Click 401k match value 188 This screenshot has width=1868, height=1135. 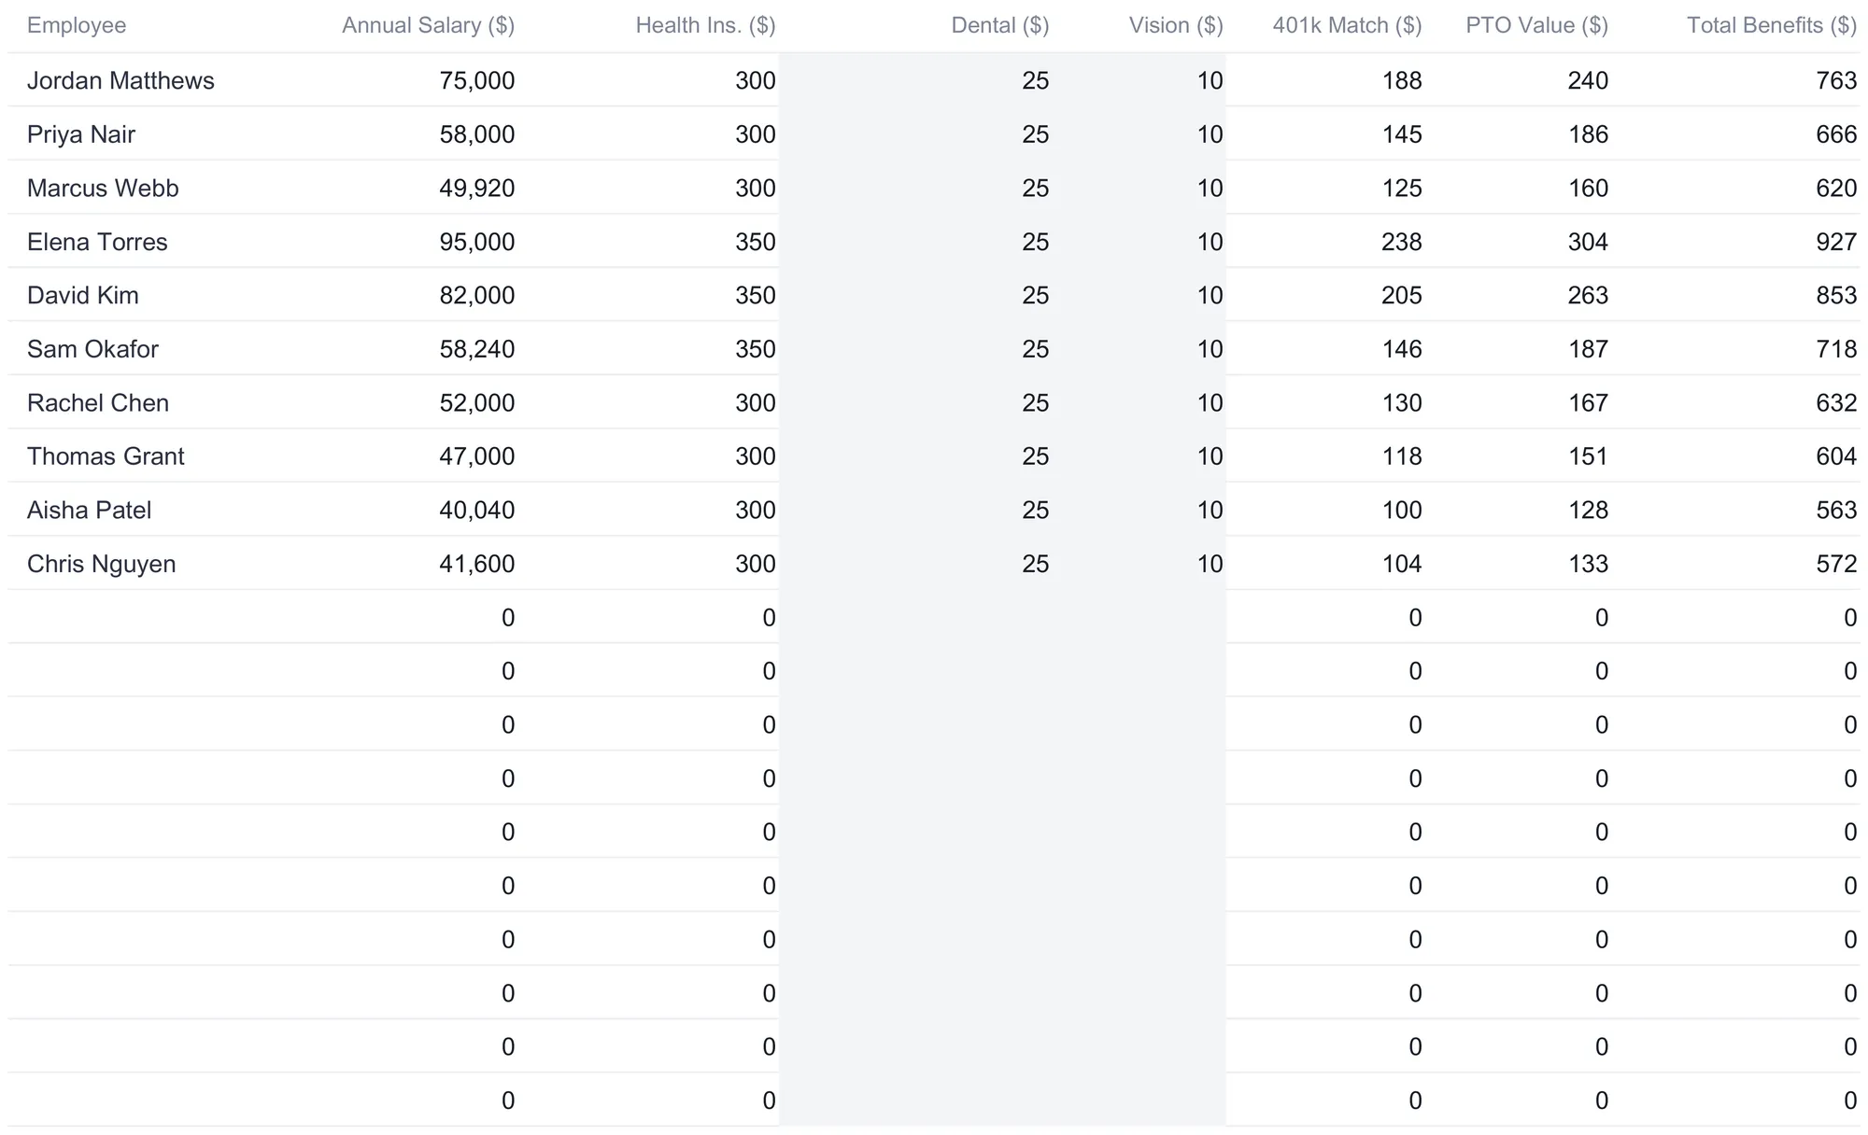[1402, 80]
